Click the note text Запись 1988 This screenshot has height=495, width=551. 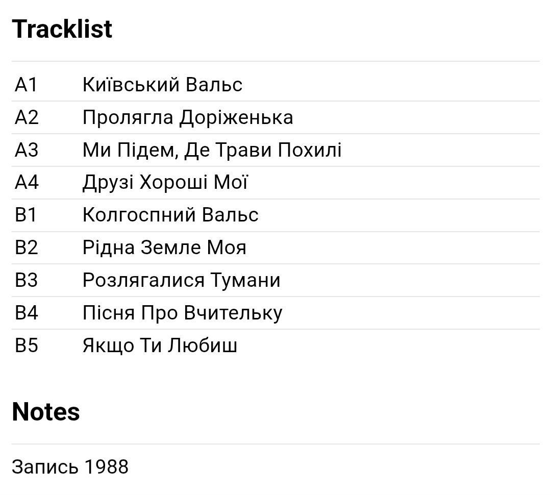point(70,467)
